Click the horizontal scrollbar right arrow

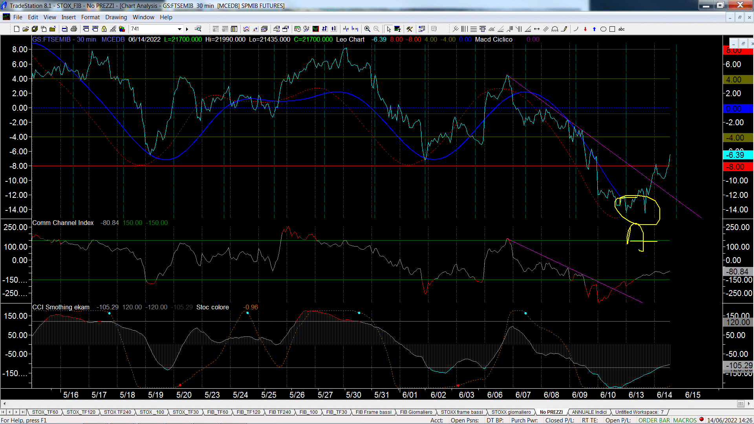[749, 404]
